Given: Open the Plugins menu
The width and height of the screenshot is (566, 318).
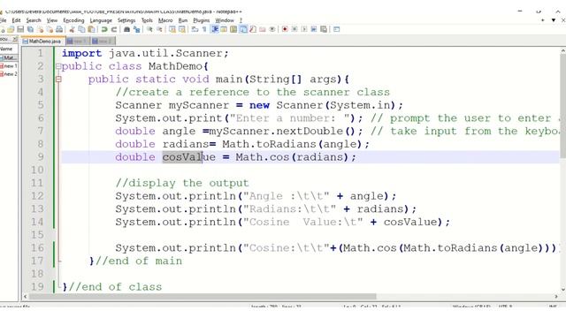Looking at the screenshot, I should click(x=202, y=20).
